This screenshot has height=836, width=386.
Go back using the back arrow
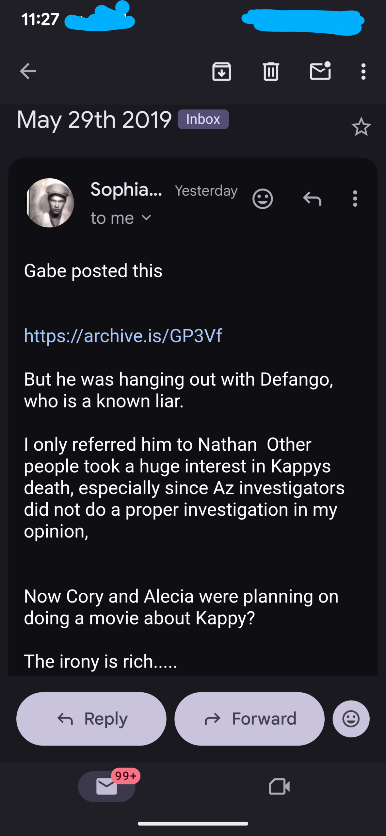click(28, 72)
